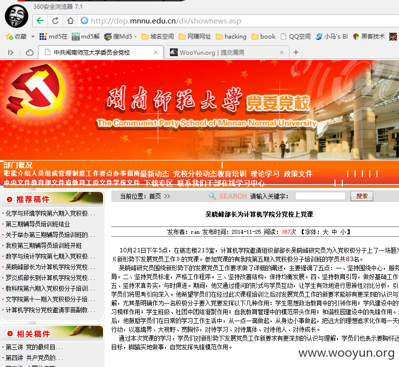Open the 黑客技术 bookmark
The height and width of the screenshot is (367, 399).
(x=369, y=37)
